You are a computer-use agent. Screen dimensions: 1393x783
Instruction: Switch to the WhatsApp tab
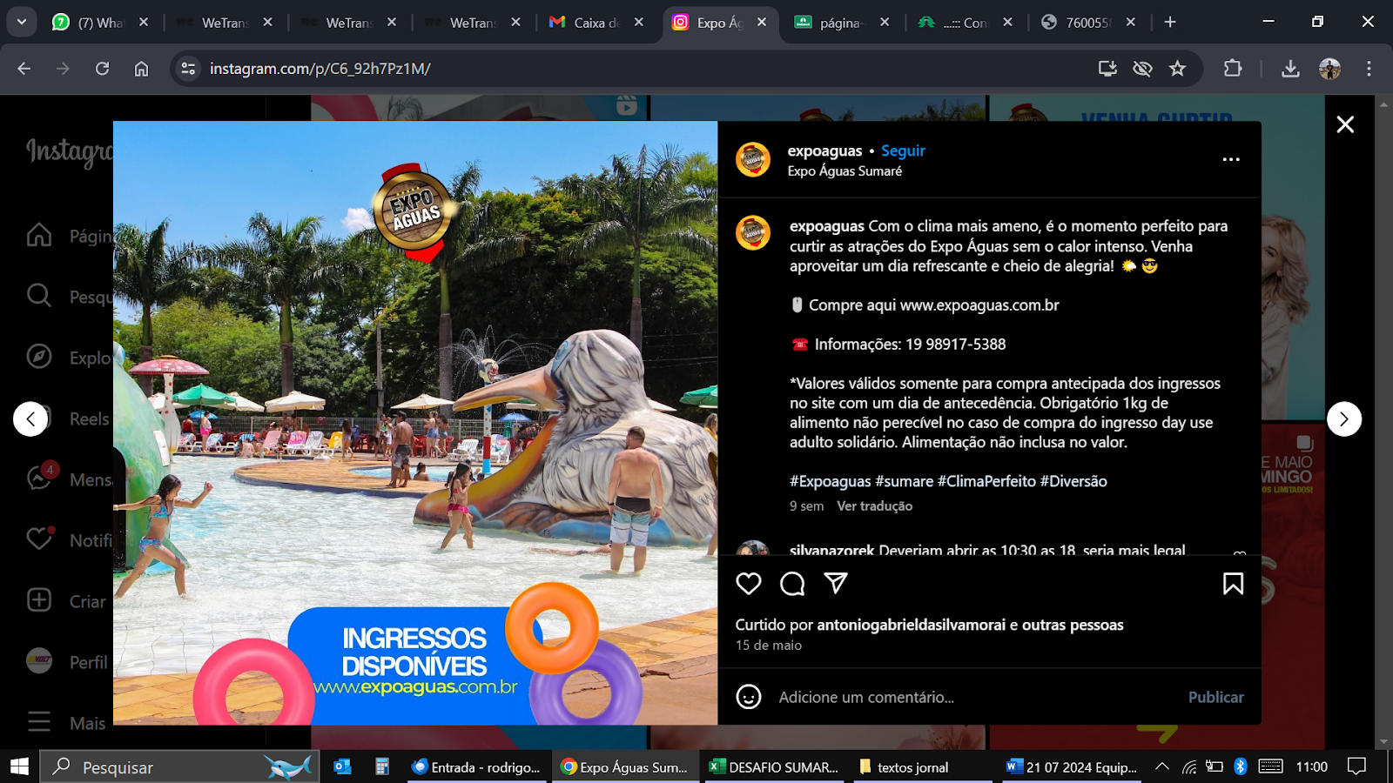[x=100, y=23]
